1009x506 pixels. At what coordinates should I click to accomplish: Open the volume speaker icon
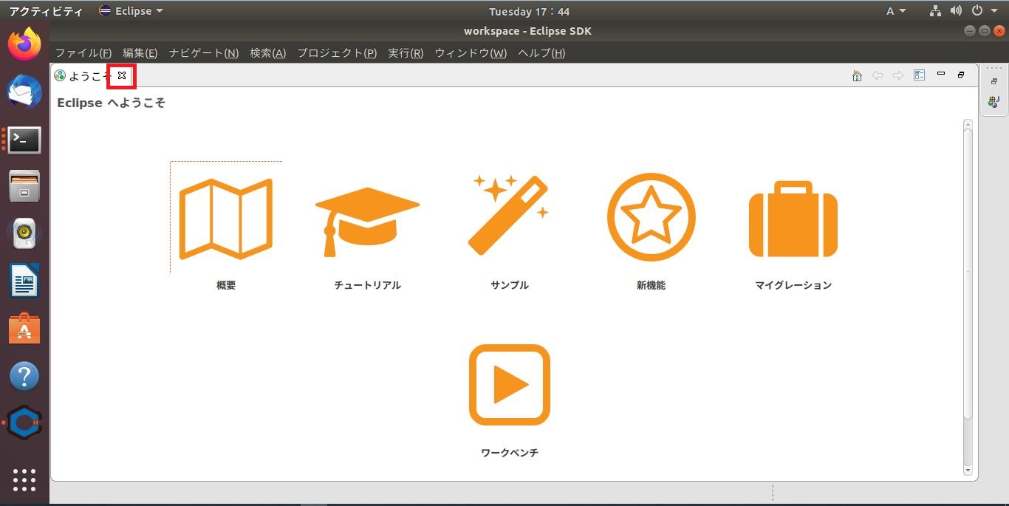click(957, 11)
